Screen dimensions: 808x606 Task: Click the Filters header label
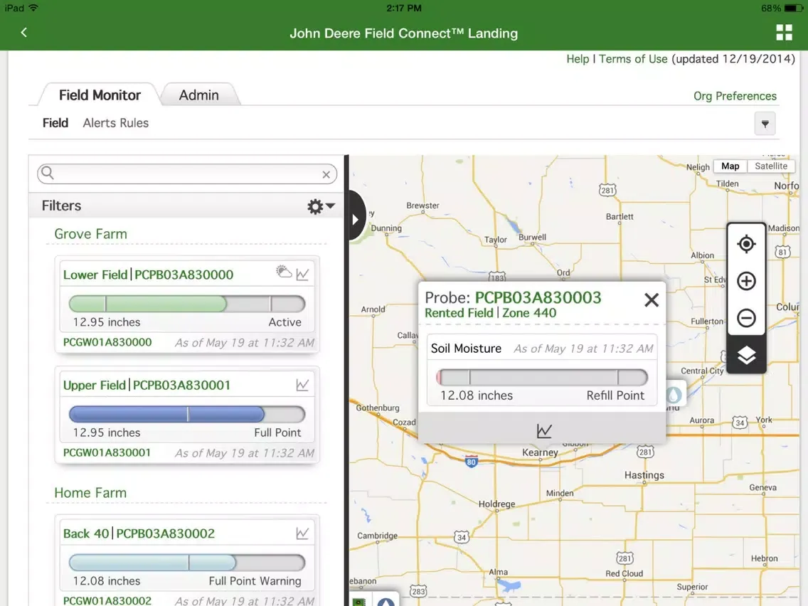coord(61,206)
